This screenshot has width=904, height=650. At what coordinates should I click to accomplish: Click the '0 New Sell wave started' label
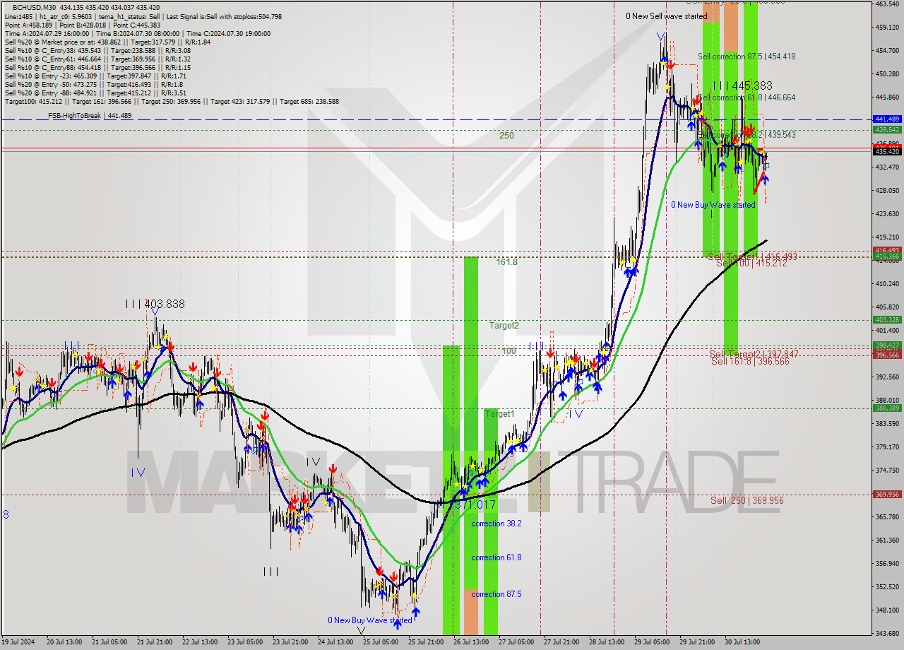point(666,16)
